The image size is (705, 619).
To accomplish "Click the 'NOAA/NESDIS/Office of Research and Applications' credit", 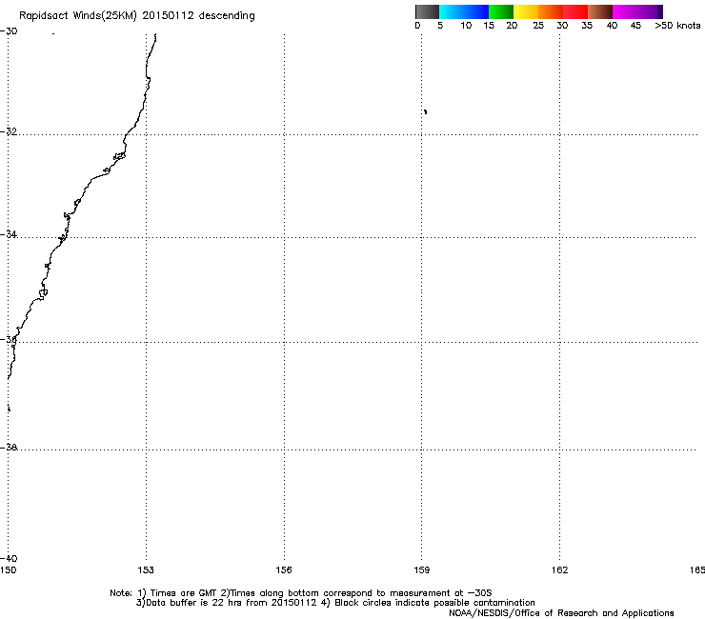I will coord(561,613).
